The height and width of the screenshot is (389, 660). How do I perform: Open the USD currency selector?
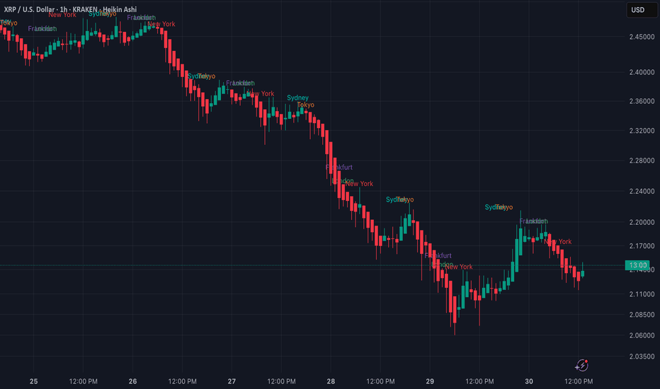[x=642, y=10]
